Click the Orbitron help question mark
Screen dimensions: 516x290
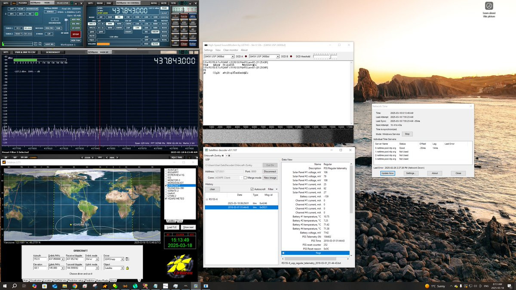139,280
